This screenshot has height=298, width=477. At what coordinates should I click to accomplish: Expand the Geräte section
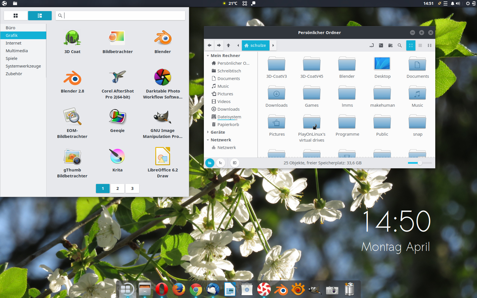pos(208,132)
